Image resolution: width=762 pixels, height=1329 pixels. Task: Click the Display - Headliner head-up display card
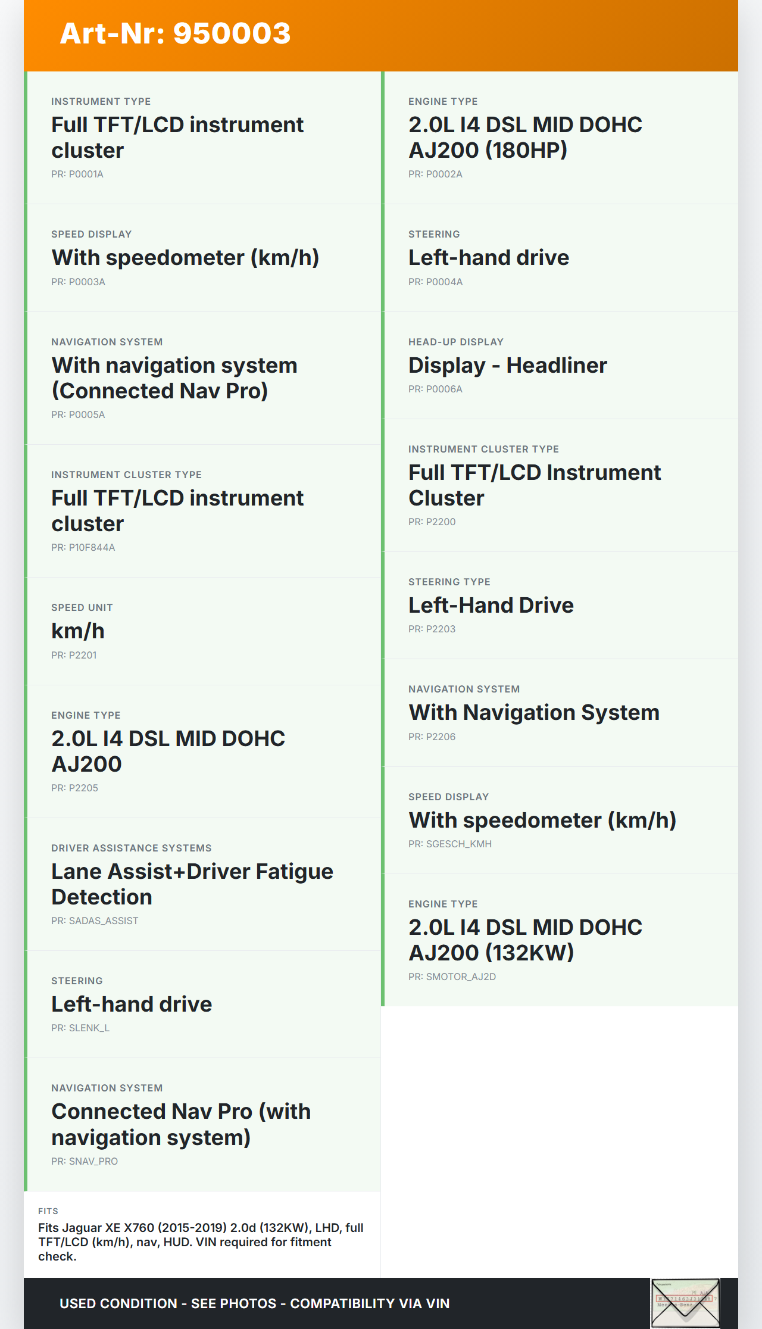(560, 365)
